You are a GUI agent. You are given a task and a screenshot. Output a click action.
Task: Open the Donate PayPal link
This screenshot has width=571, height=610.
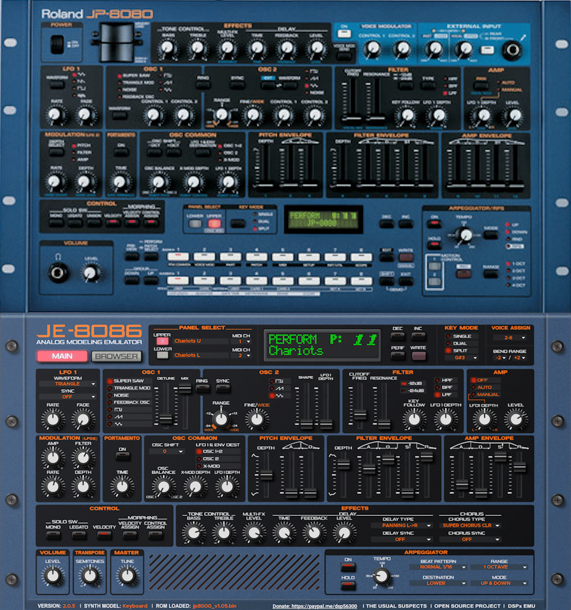[x=314, y=606]
